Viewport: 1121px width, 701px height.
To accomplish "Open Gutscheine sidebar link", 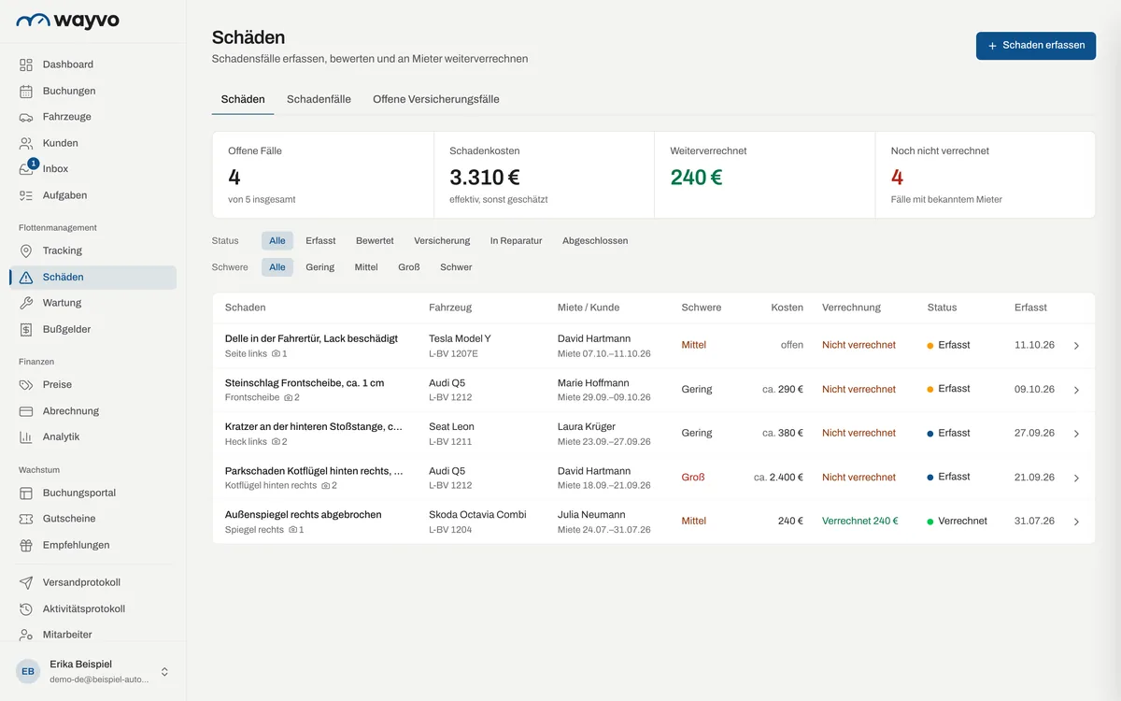I will pos(93,519).
